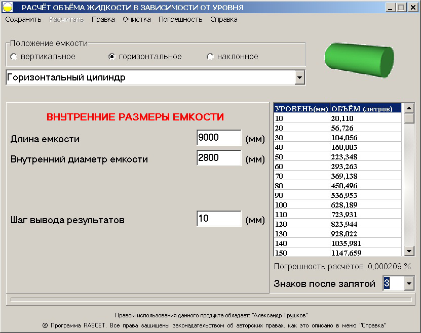This screenshot has width=421, height=333.
Task: Select the наклонное tank orientation
Action: pos(210,57)
